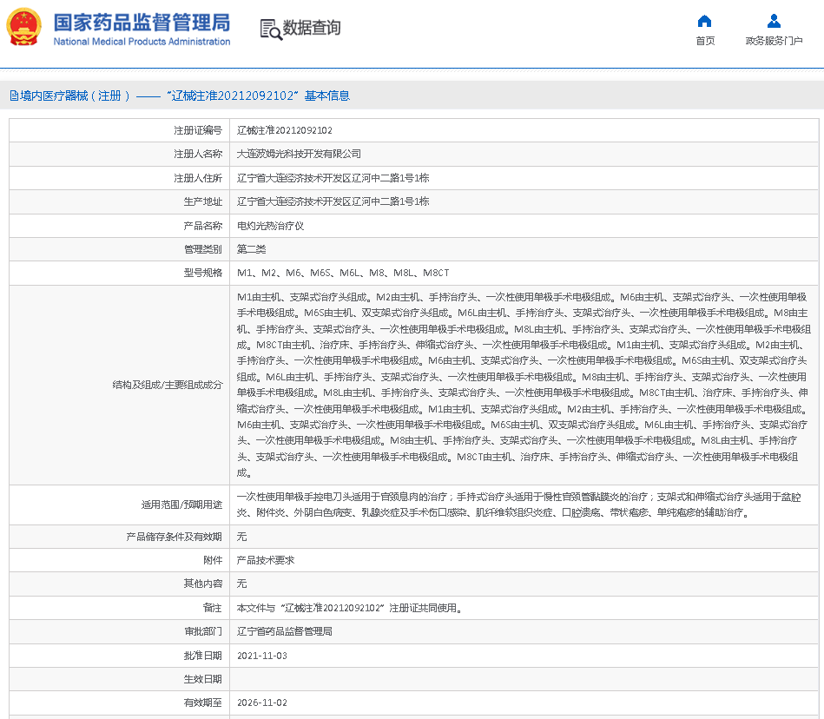
Task: Click the document icon before 境内医疗器械
Action: tap(14, 96)
